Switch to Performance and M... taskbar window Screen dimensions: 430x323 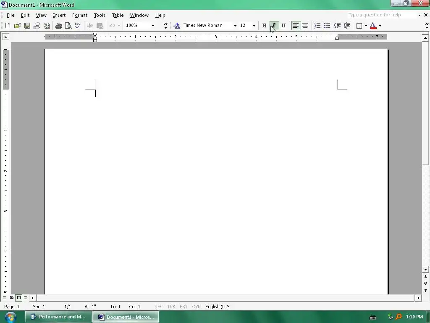point(58,317)
